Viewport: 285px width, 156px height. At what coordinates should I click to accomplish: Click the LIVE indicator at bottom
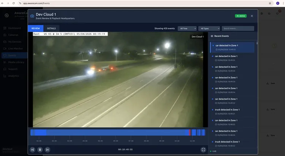(x=213, y=151)
